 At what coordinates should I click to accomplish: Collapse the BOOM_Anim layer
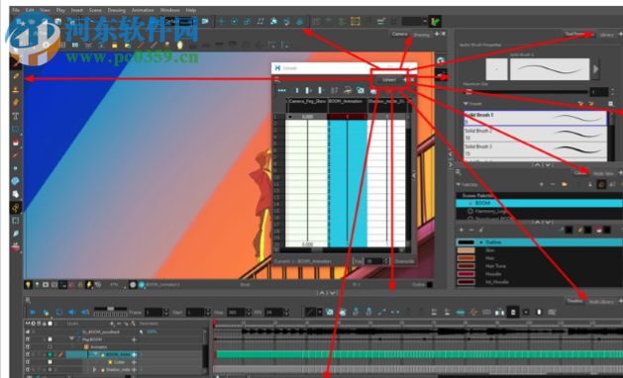94,354
